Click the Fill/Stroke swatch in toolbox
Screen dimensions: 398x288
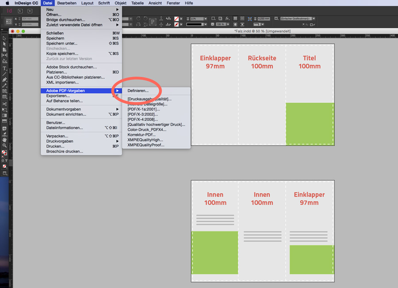point(4,153)
